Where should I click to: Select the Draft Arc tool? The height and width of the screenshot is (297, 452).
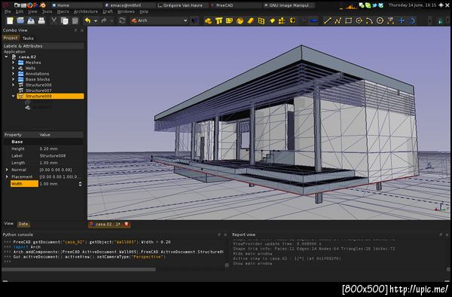(370, 21)
